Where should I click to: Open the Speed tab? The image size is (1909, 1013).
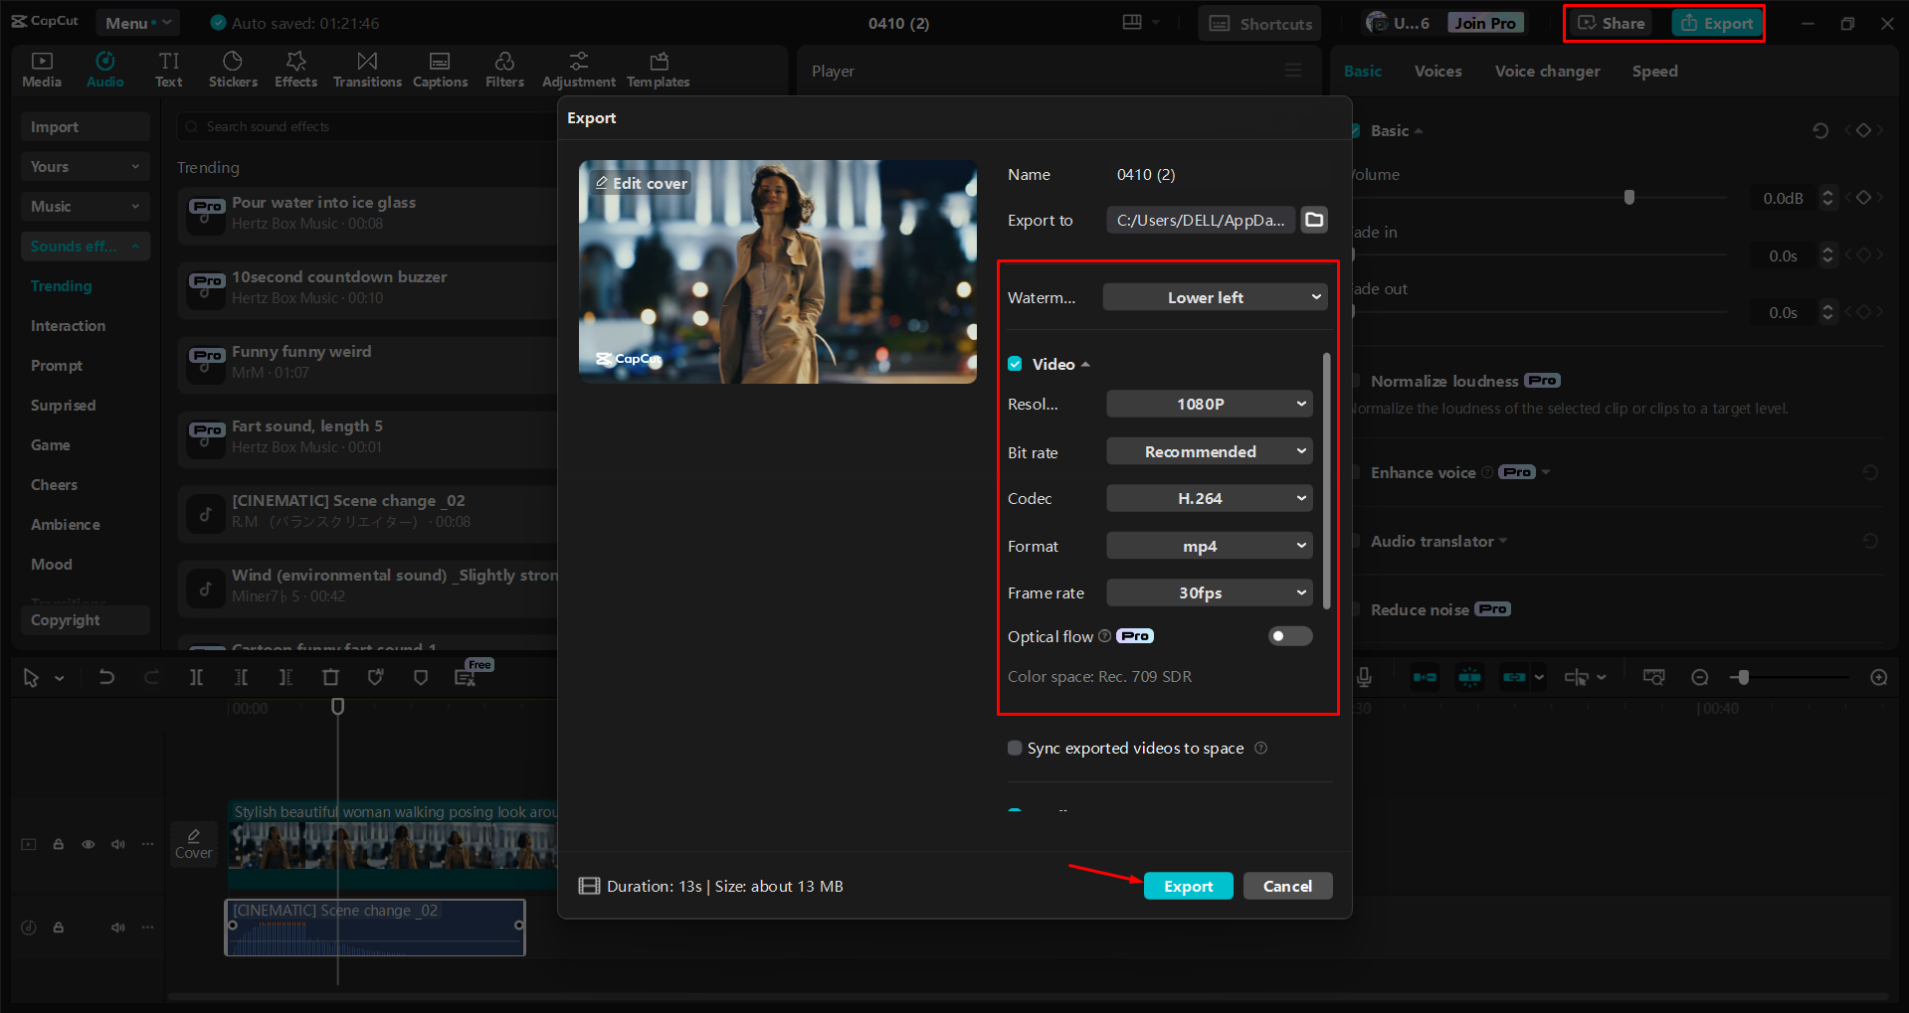[x=1654, y=72]
